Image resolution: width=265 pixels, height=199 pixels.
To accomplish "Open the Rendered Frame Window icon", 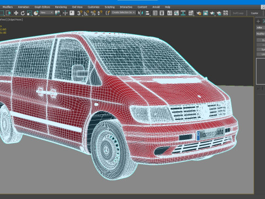I will click(x=205, y=13).
